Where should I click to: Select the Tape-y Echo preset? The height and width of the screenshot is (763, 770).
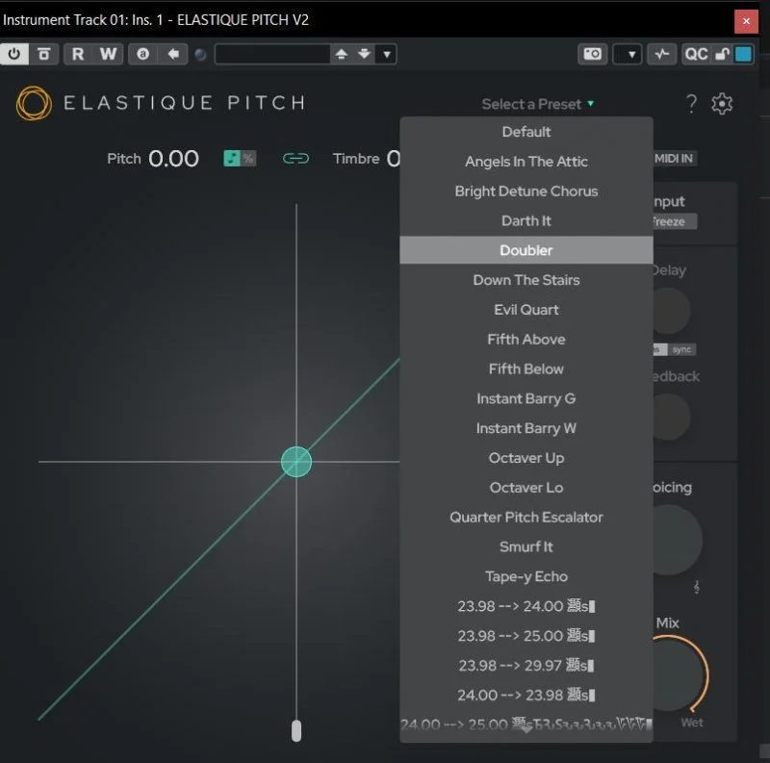(x=526, y=576)
